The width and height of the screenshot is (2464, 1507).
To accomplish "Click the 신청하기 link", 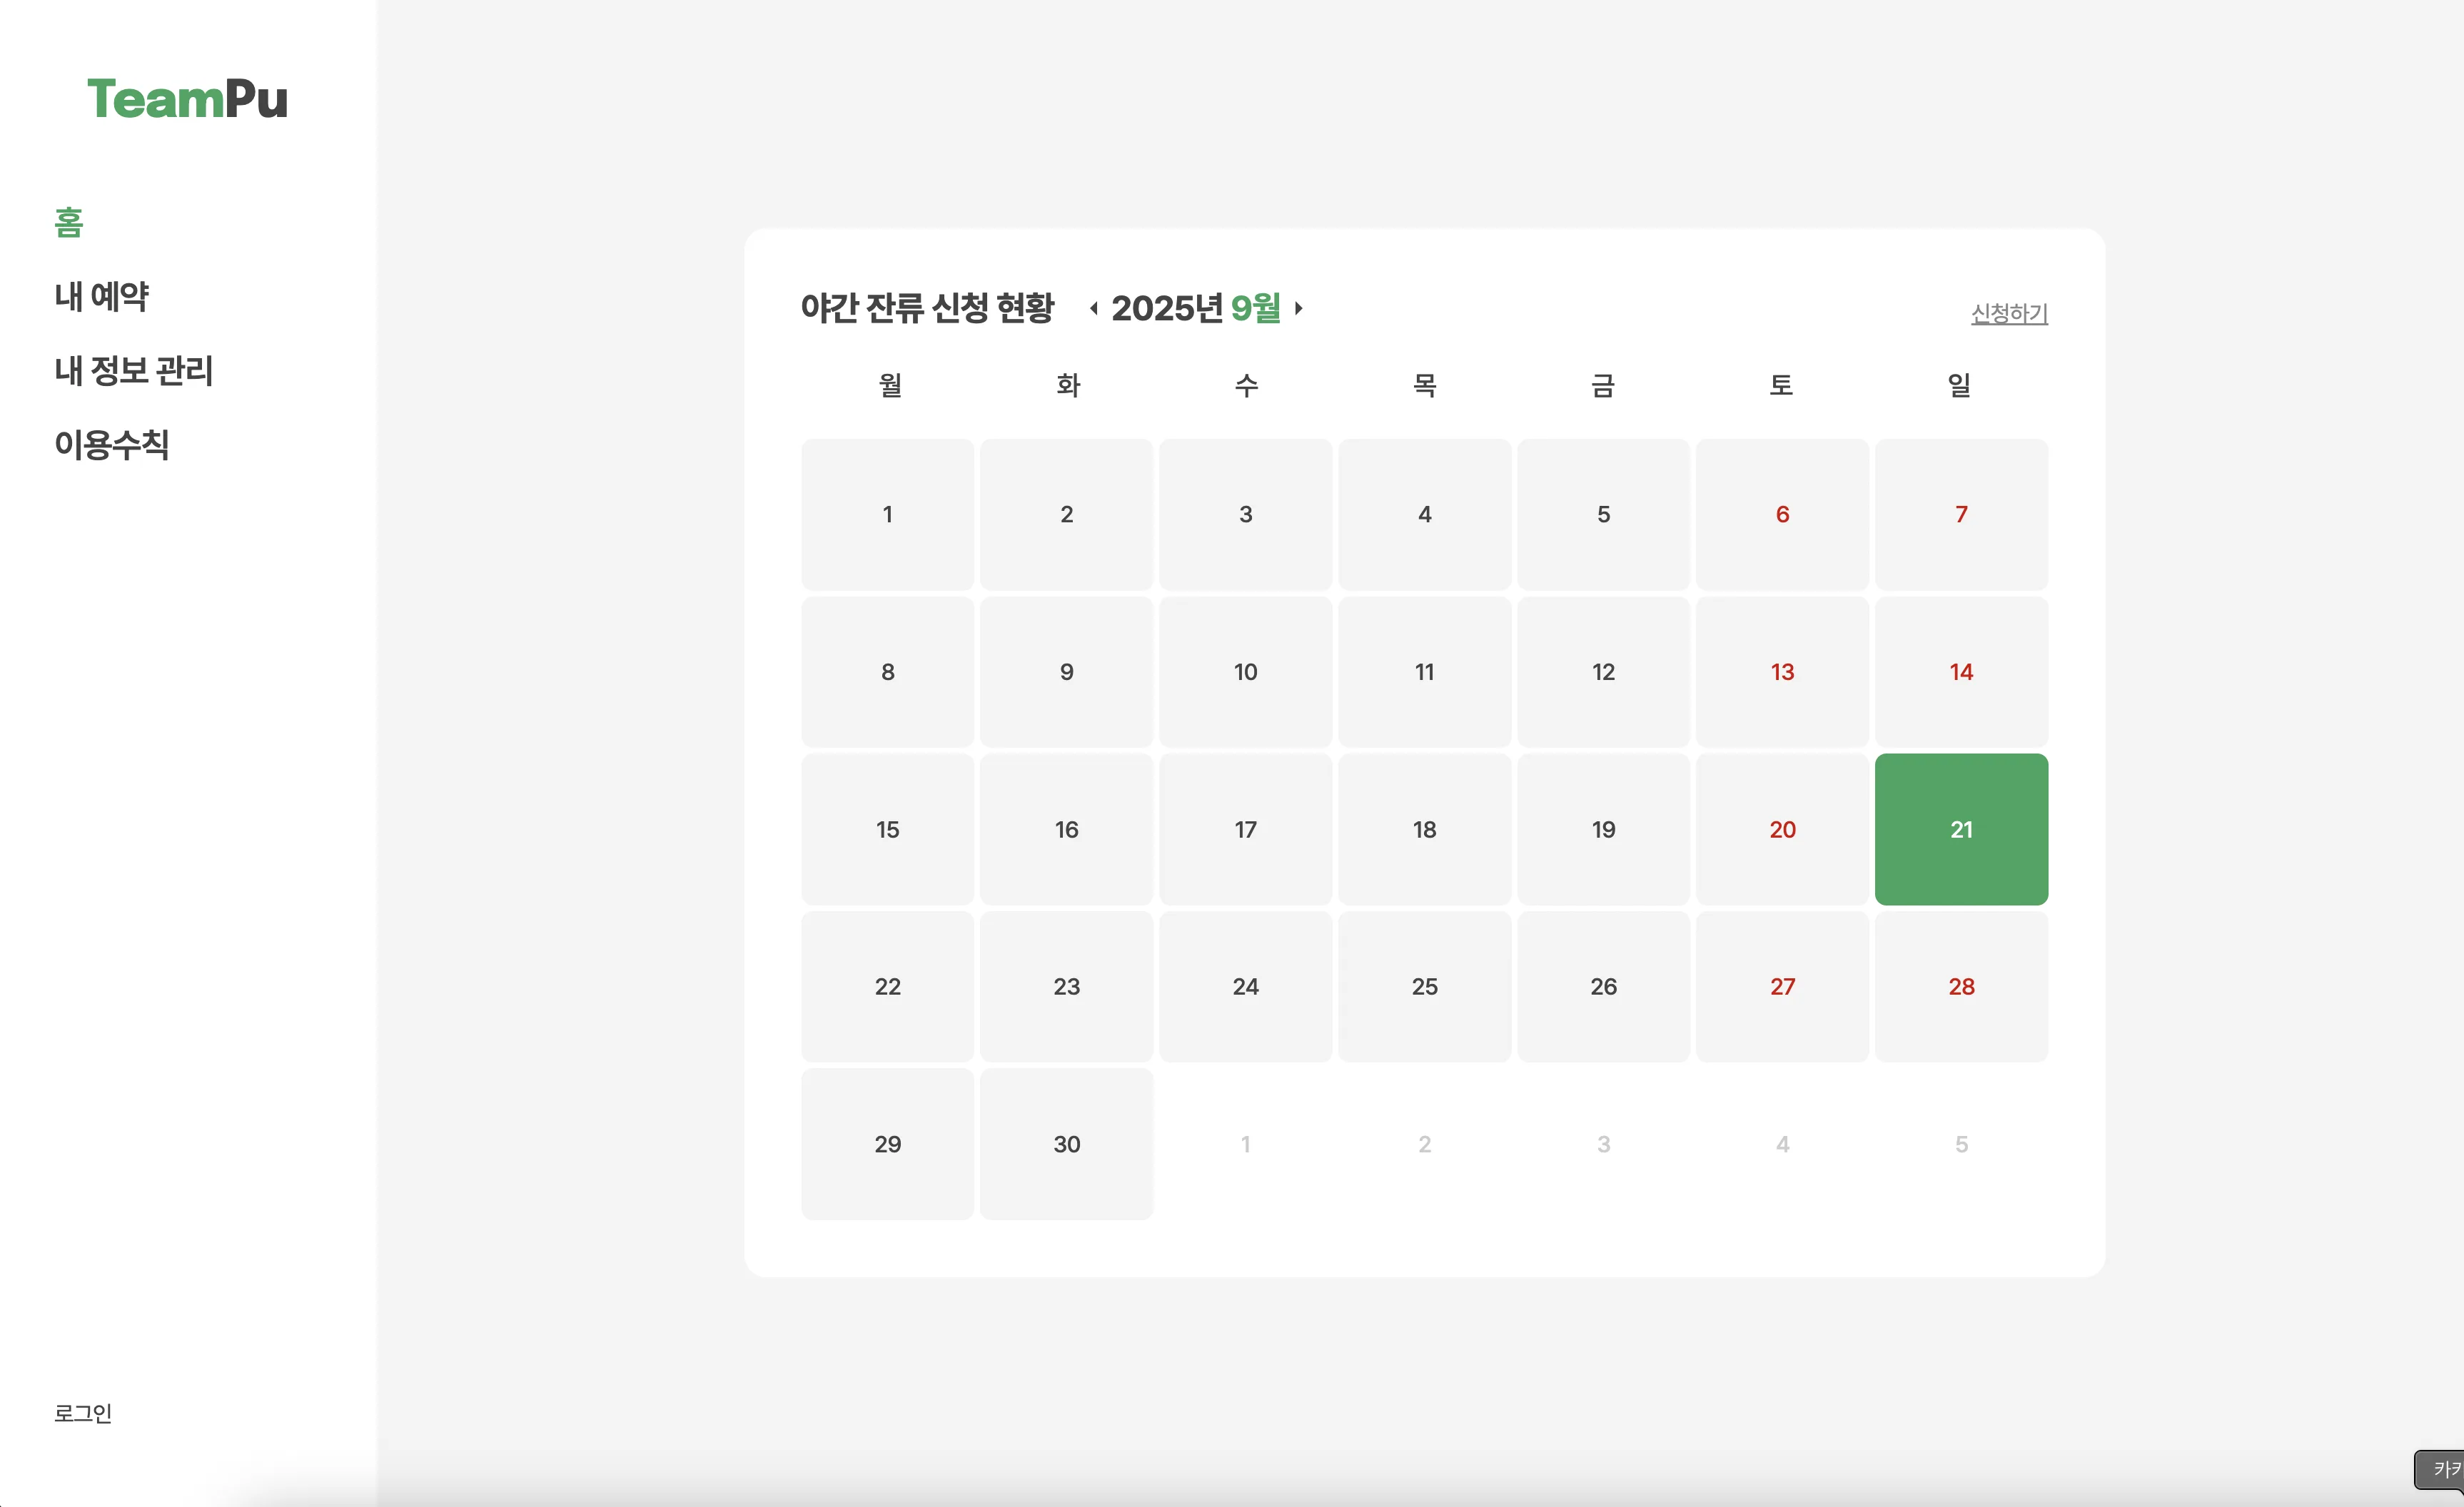I will [x=2009, y=314].
